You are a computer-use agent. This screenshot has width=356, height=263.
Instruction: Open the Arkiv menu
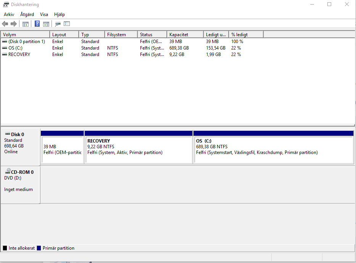(9, 14)
